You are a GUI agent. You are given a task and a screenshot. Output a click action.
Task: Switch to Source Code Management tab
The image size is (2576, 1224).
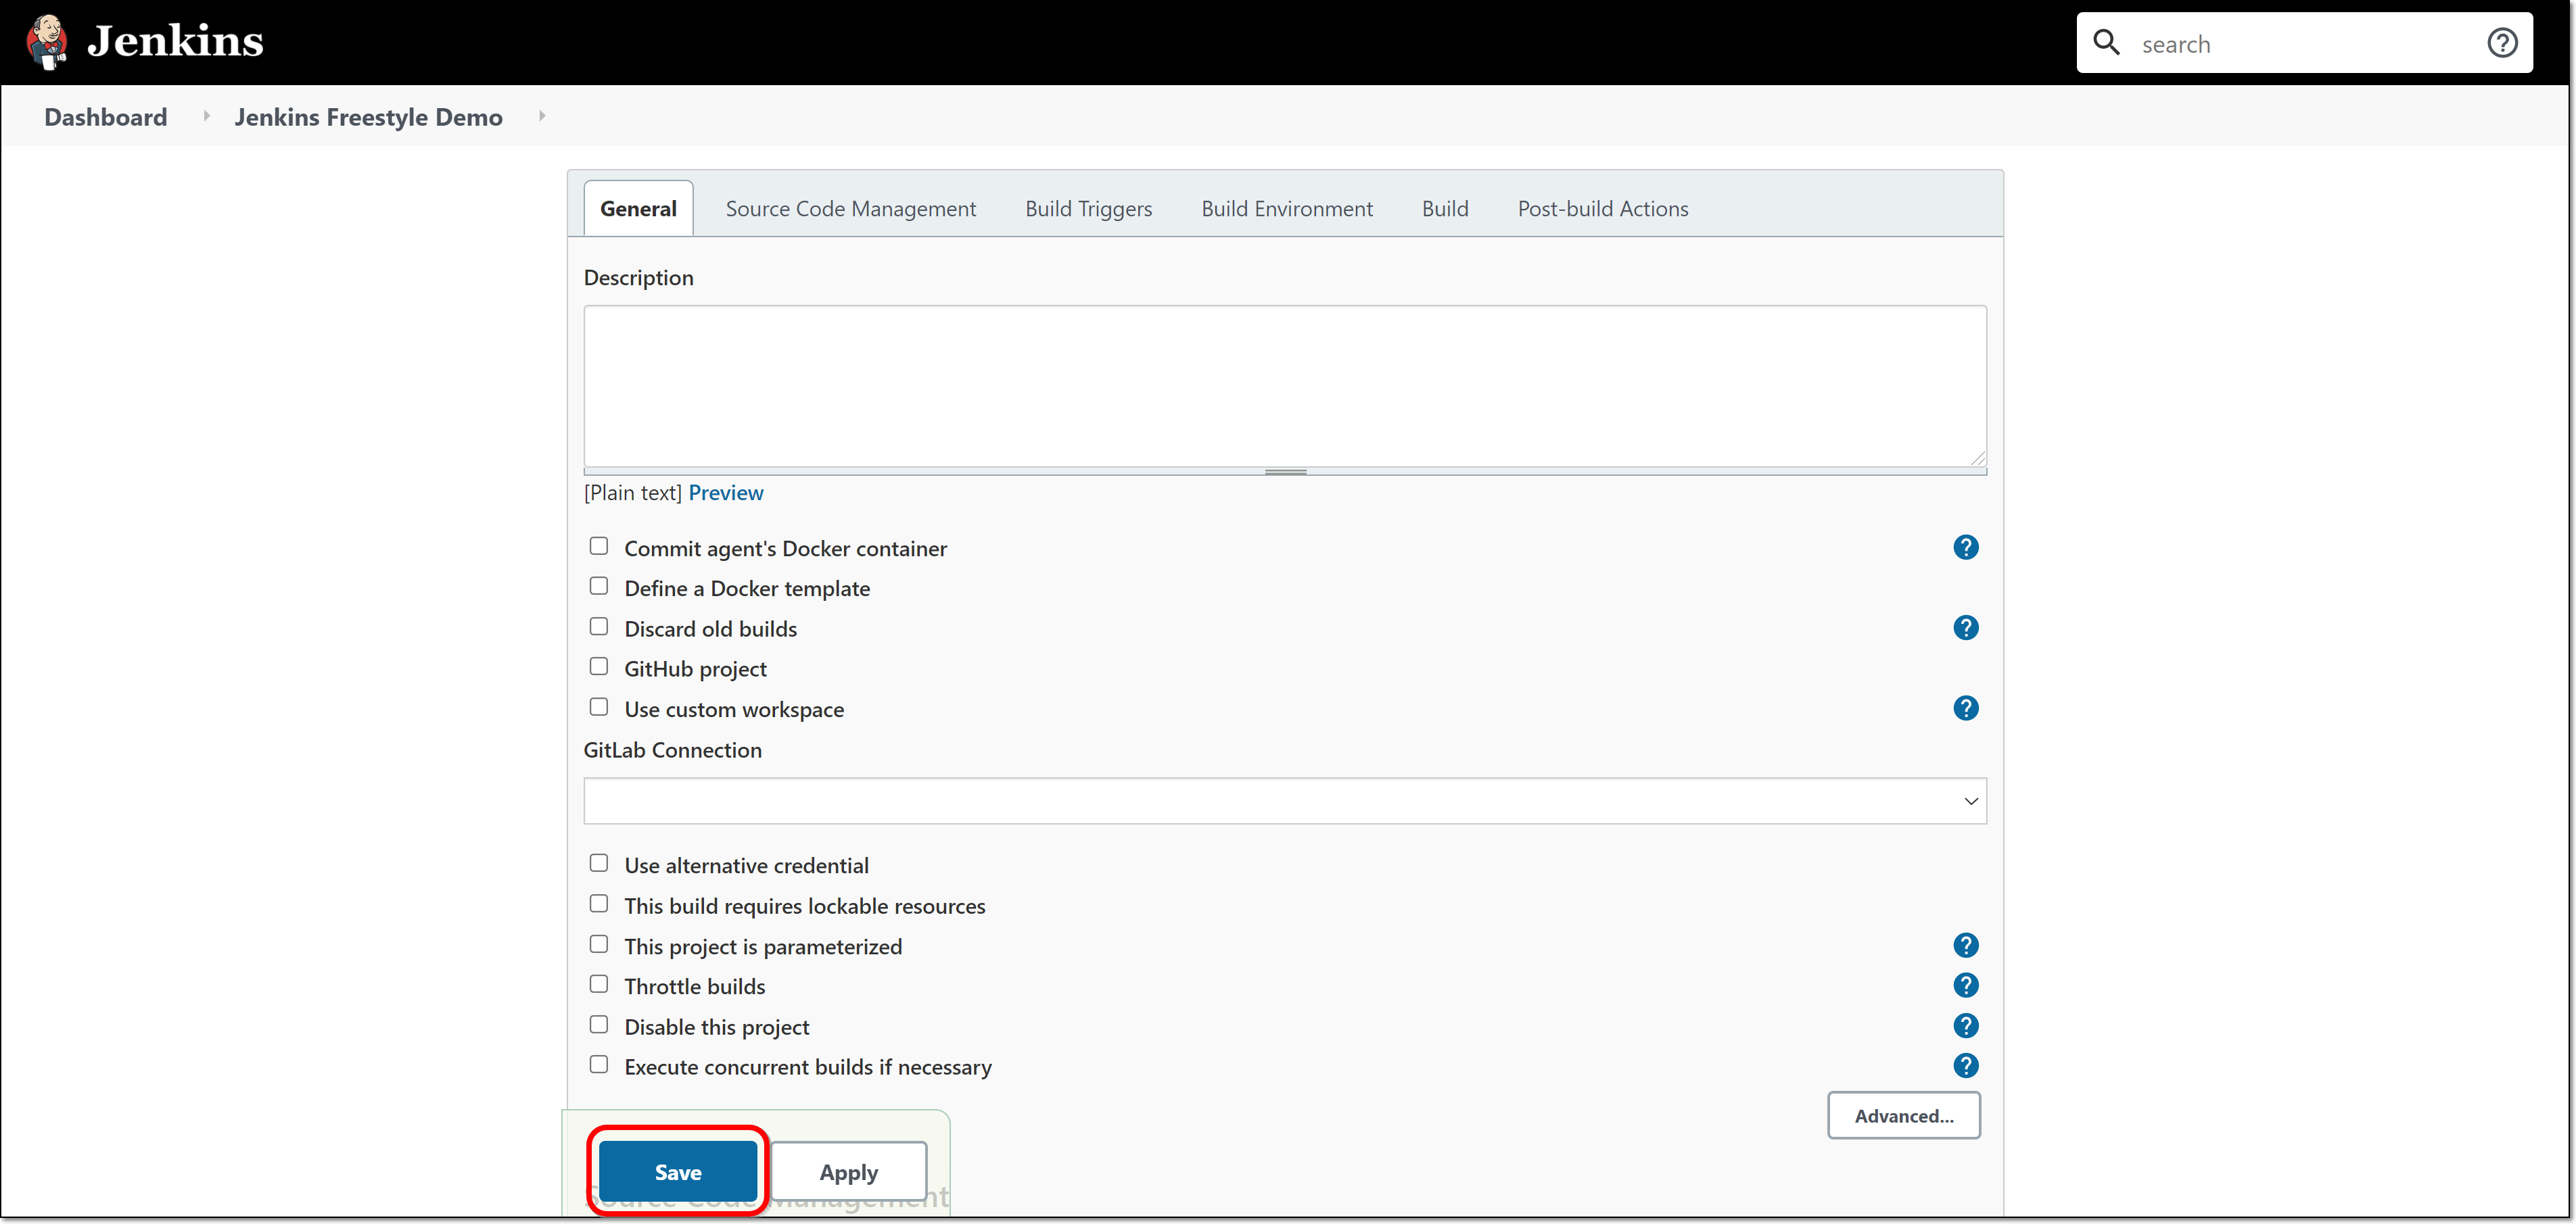pyautogui.click(x=850, y=209)
